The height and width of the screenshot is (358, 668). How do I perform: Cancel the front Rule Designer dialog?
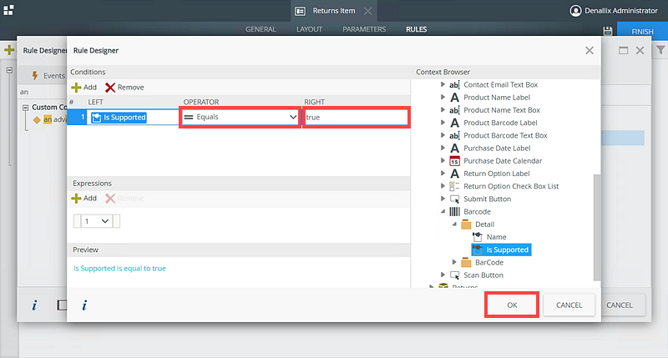click(569, 305)
